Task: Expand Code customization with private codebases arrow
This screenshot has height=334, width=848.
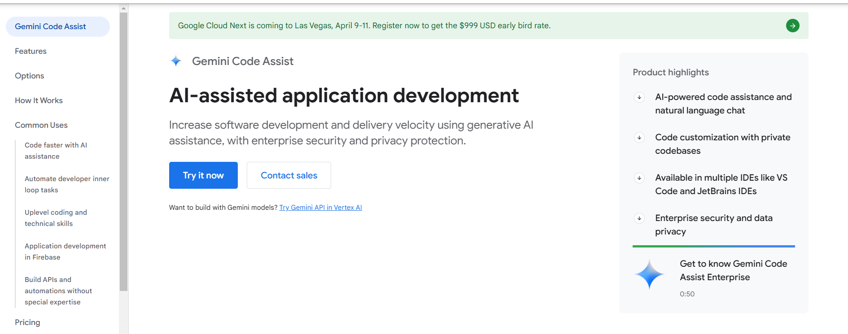Action: coord(639,138)
